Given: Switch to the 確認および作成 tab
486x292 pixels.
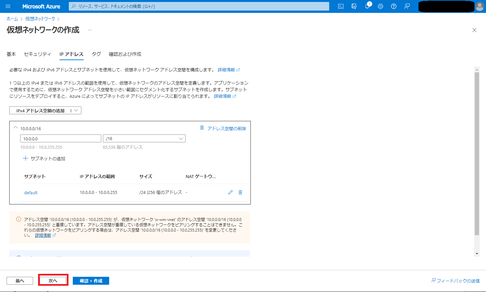Looking at the screenshot, I should (x=125, y=54).
